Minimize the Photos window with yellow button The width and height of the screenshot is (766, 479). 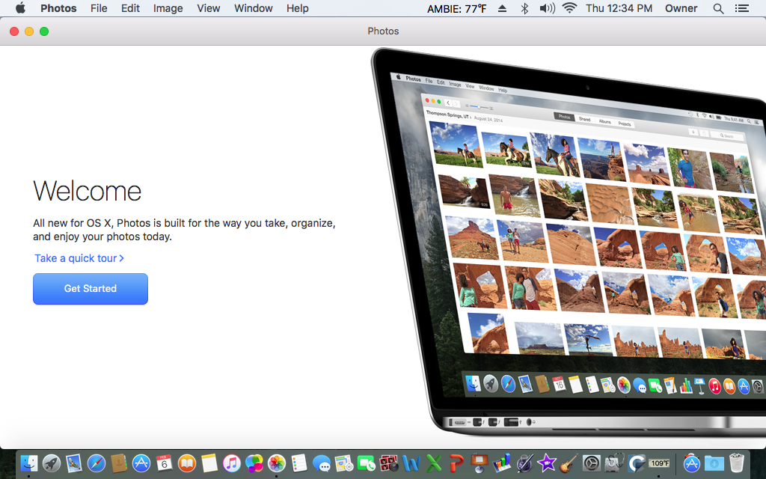(x=29, y=31)
